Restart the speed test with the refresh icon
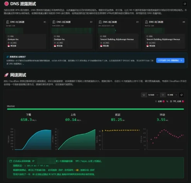 point(181,95)
